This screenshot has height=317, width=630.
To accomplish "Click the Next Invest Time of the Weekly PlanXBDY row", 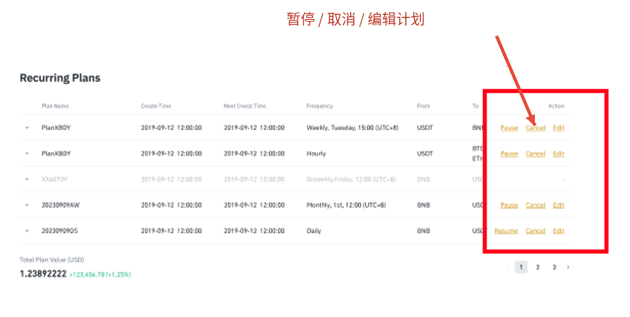I will pos(254,128).
